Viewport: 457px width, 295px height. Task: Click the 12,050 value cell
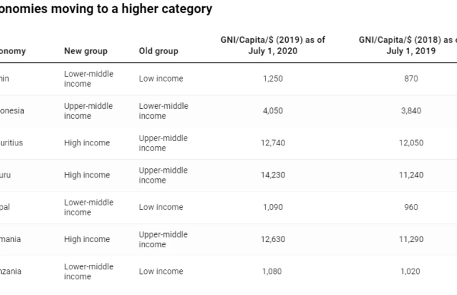[411, 143]
